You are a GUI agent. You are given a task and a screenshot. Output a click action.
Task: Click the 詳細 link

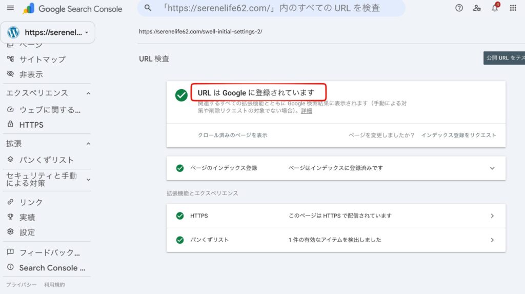coord(307,111)
